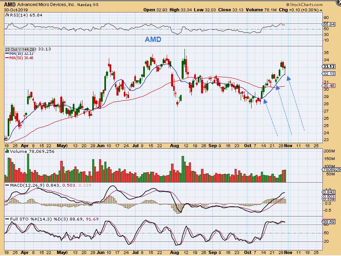Click the red MA(50) legend line swatch
The height and width of the screenshot is (256, 341).
(7, 58)
